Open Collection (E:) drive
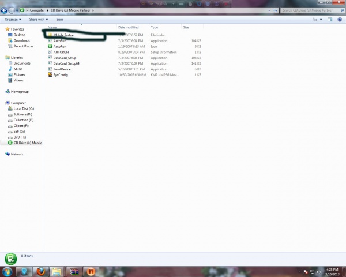The width and height of the screenshot is (346, 277). (24, 120)
